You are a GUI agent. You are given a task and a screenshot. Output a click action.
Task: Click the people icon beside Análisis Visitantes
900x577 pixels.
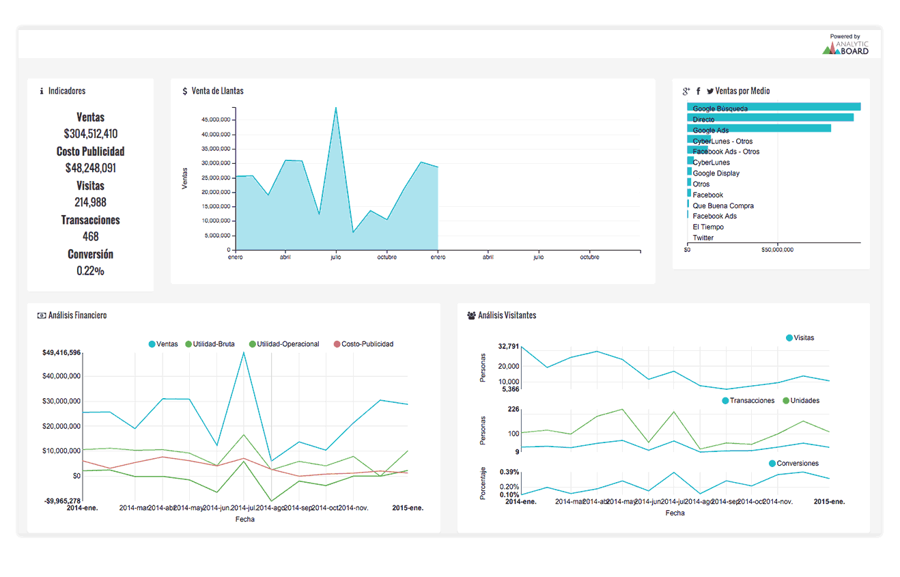point(470,315)
